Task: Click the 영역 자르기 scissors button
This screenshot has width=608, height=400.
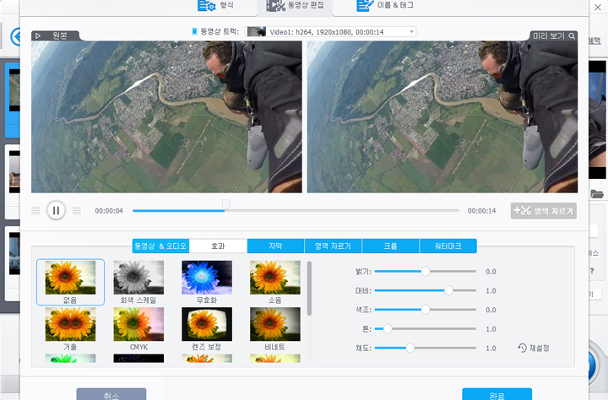Action: pyautogui.click(x=544, y=211)
